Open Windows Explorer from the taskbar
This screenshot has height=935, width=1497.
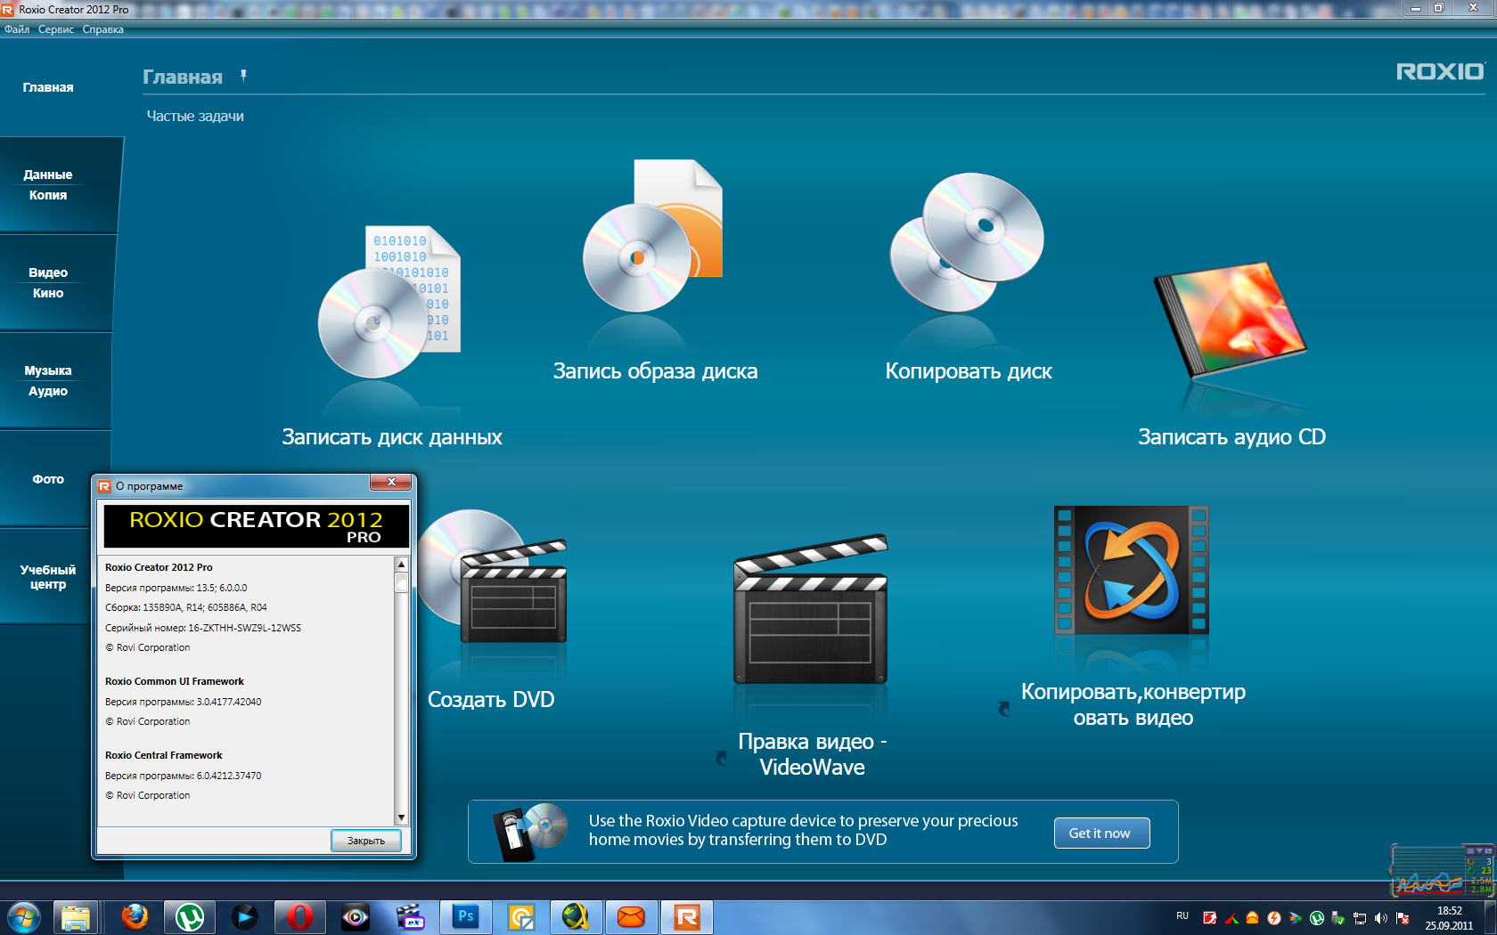76,917
